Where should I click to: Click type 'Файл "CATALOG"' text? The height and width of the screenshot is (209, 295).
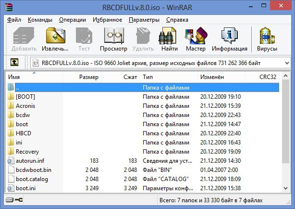point(166,179)
